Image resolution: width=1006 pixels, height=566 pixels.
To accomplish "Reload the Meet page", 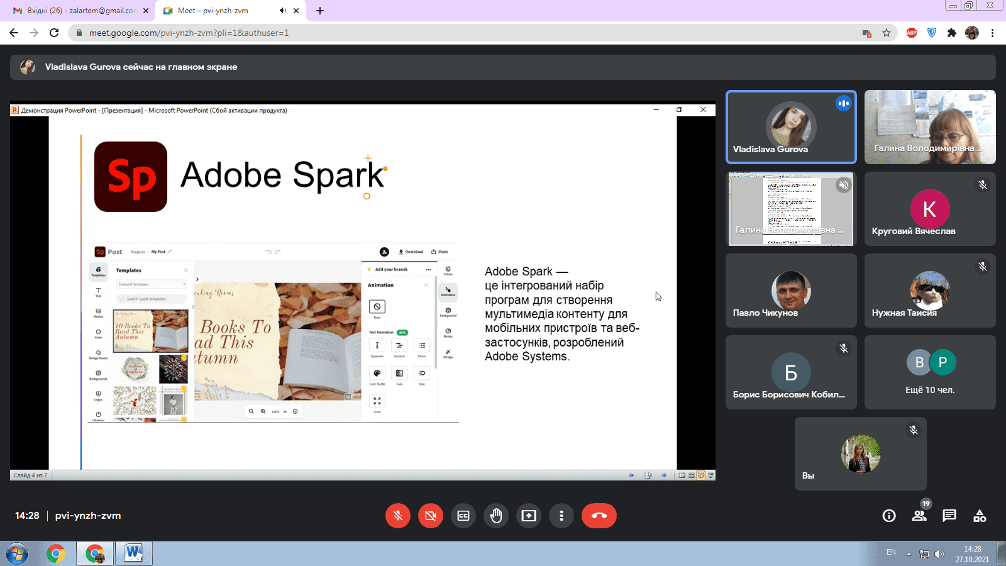I will pyautogui.click(x=54, y=33).
